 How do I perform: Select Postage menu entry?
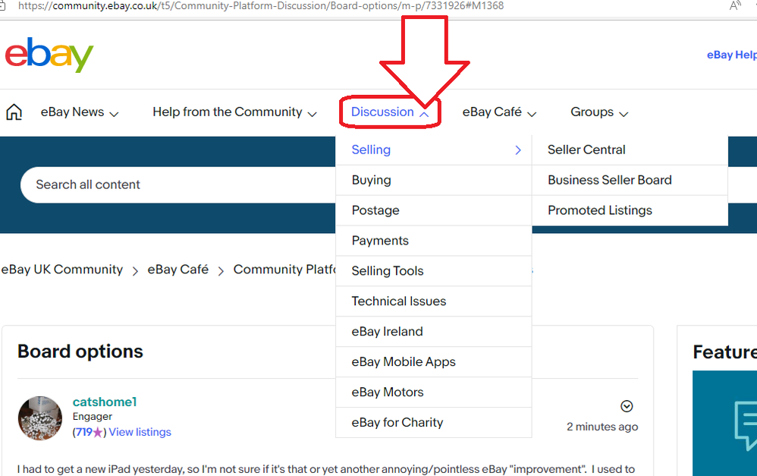434,211
